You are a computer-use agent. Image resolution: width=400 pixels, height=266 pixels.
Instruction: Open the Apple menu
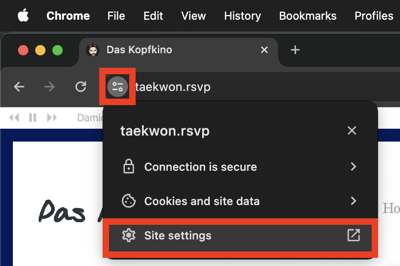coord(23,15)
